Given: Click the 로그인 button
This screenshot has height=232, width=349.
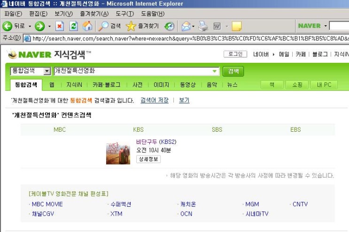Looking at the screenshot, I should tap(235, 54).
